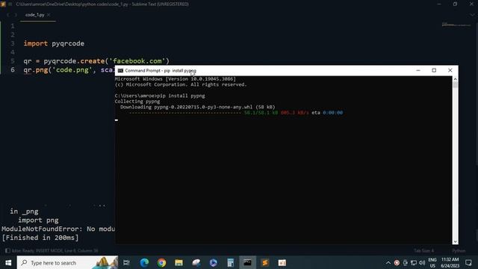Open the clock showing 11:32 AM
This screenshot has height=269, width=478.
(450, 262)
